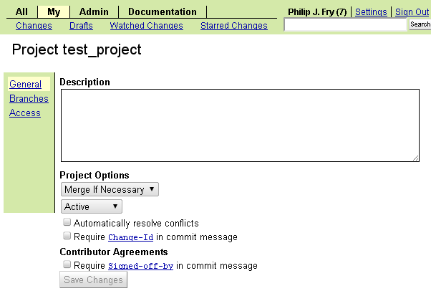Switch to the All tab
This screenshot has height=291, width=431.
(21, 11)
